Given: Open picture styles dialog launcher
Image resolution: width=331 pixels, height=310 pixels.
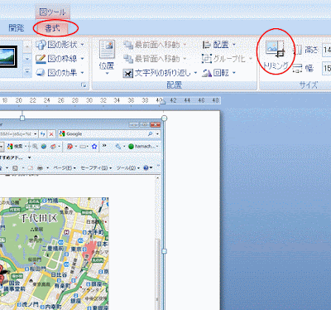Looking at the screenshot, I should click(x=84, y=85).
